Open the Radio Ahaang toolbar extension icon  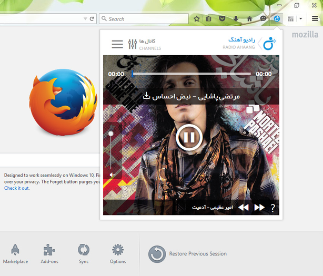277,19
